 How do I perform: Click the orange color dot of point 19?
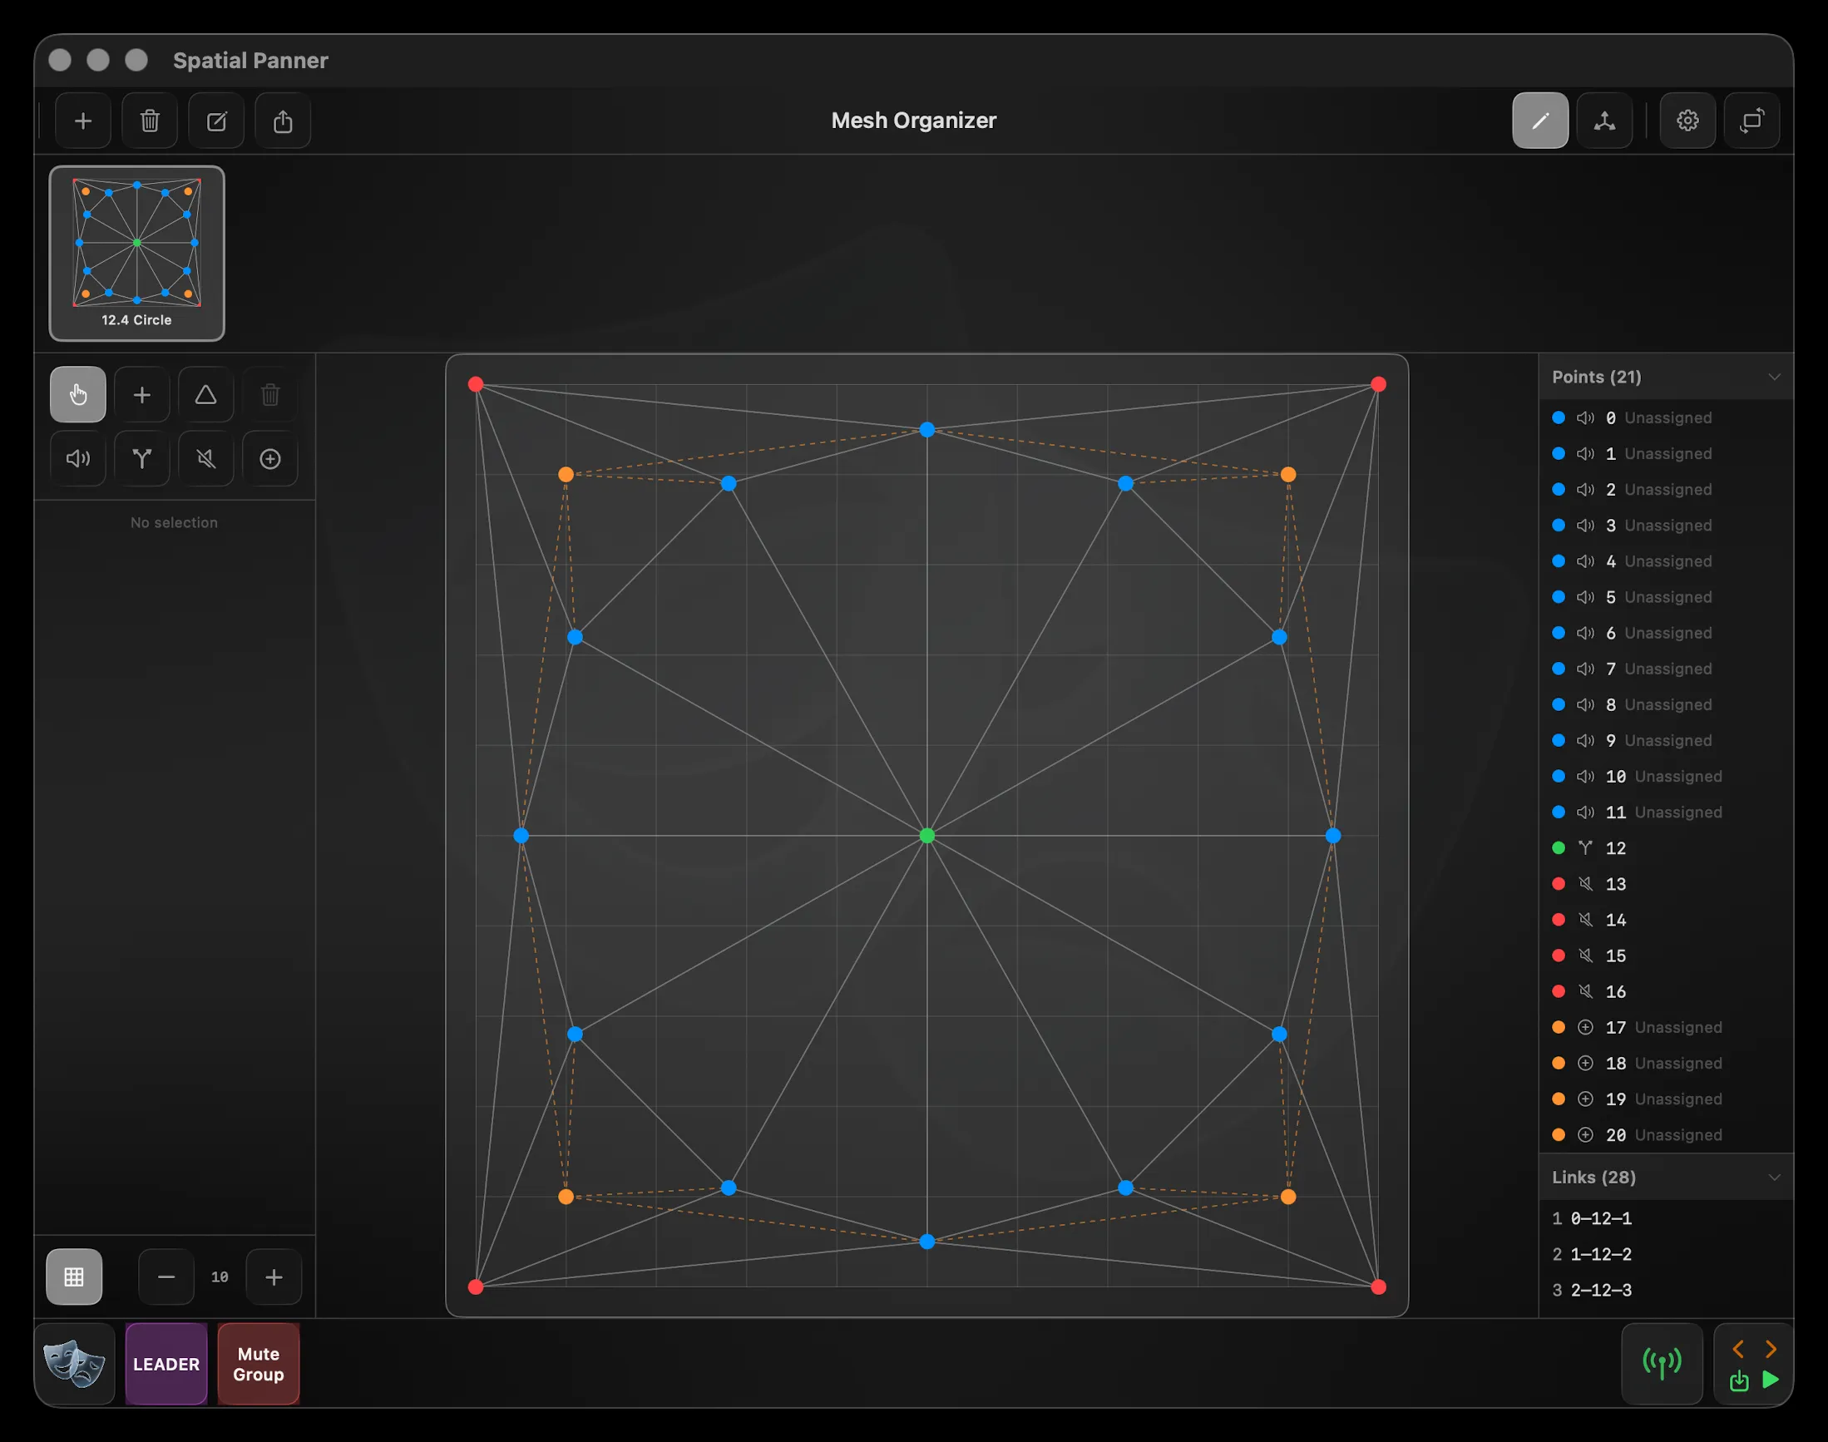point(1559,1099)
